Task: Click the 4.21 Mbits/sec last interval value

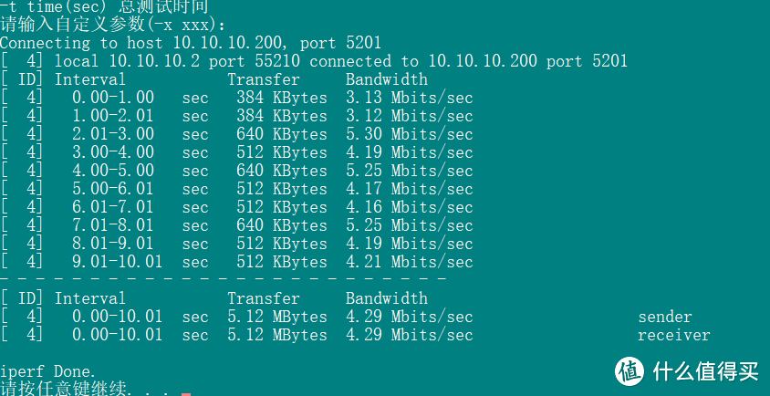Action: 409,262
